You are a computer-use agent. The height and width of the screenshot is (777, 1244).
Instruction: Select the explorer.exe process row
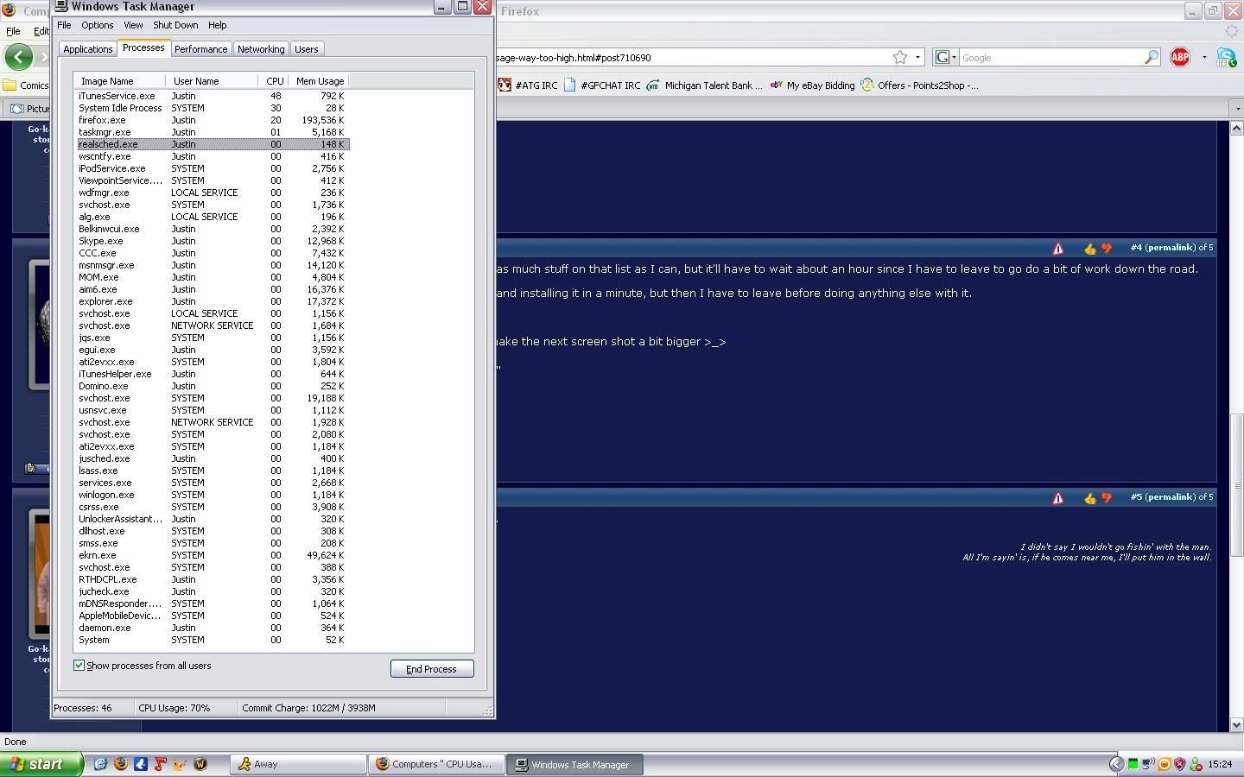coord(213,301)
